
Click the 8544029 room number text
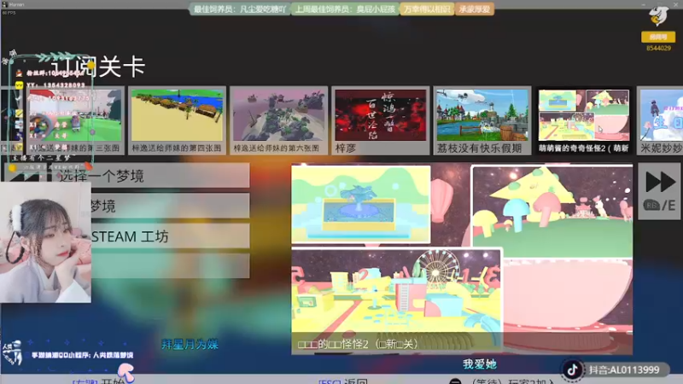pyautogui.click(x=658, y=48)
